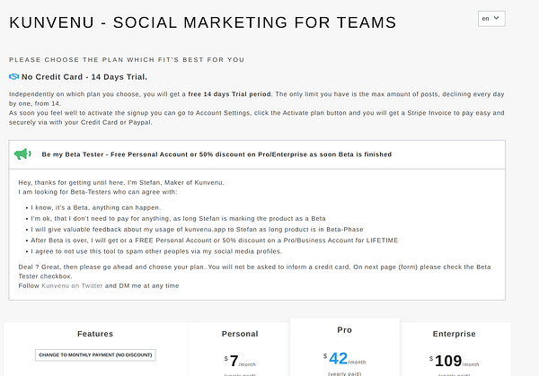Click Change to Monthly Payment button

[x=96, y=355]
